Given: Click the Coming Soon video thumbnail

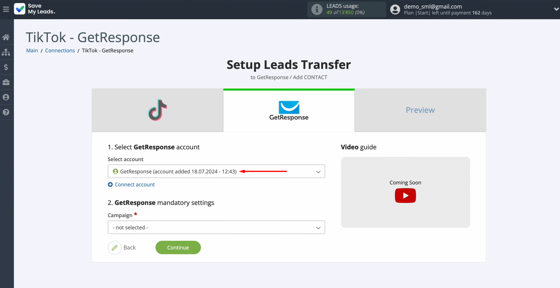Looking at the screenshot, I should pyautogui.click(x=405, y=182).
